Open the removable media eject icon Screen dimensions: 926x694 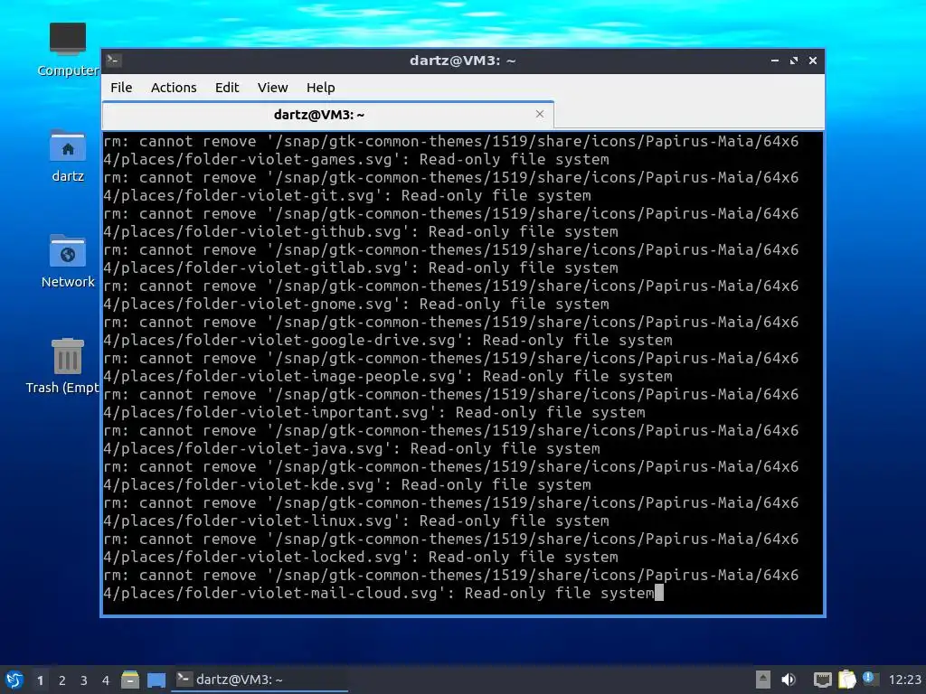coord(762,680)
